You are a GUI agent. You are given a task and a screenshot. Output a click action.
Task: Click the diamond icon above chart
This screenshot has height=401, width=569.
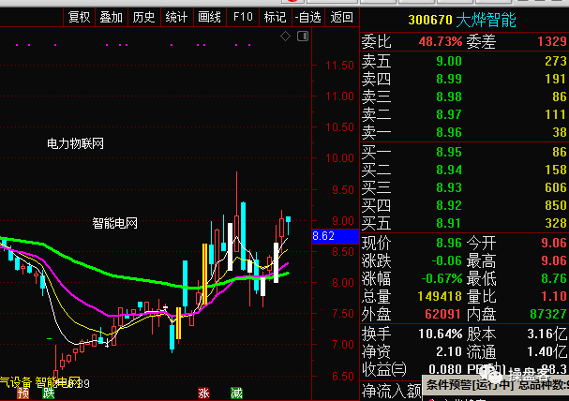pos(285,36)
